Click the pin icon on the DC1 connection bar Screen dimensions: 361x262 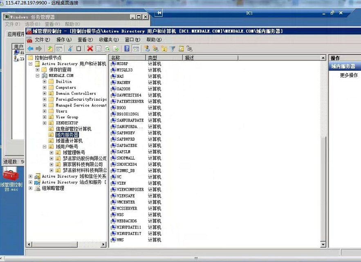point(159,13)
